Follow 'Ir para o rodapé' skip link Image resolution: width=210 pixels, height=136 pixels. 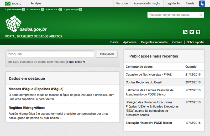[73, 9]
